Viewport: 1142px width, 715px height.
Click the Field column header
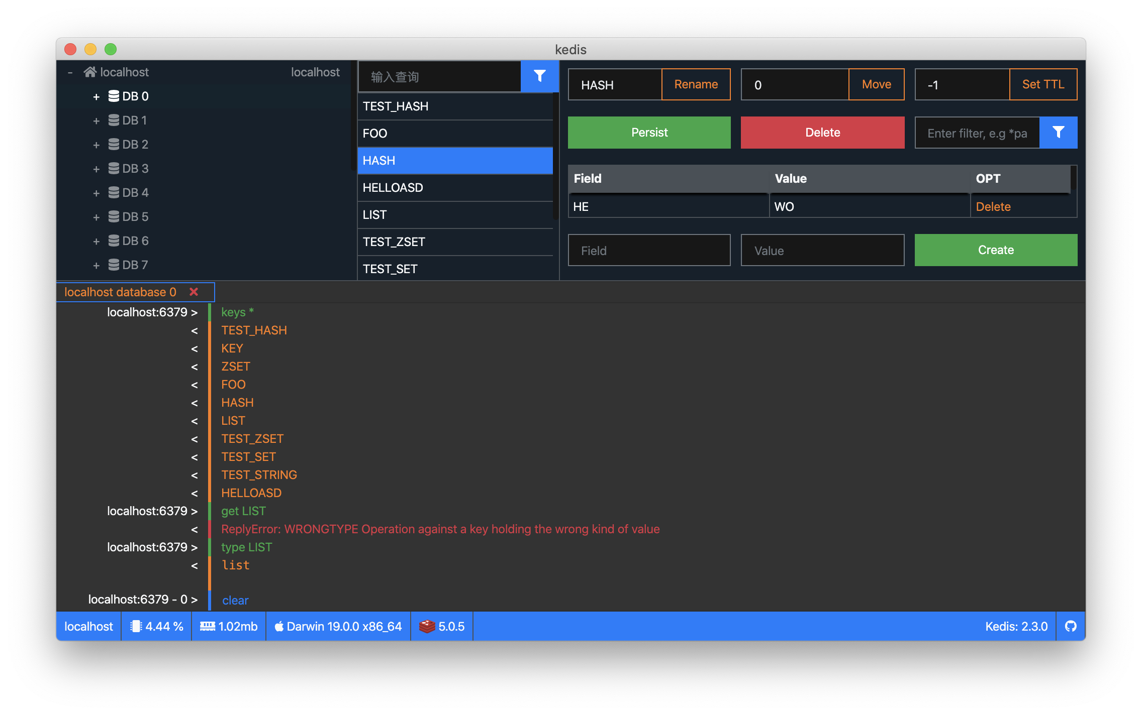669,179
